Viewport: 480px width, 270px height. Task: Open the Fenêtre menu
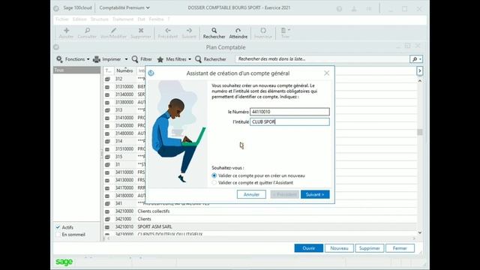point(156,19)
